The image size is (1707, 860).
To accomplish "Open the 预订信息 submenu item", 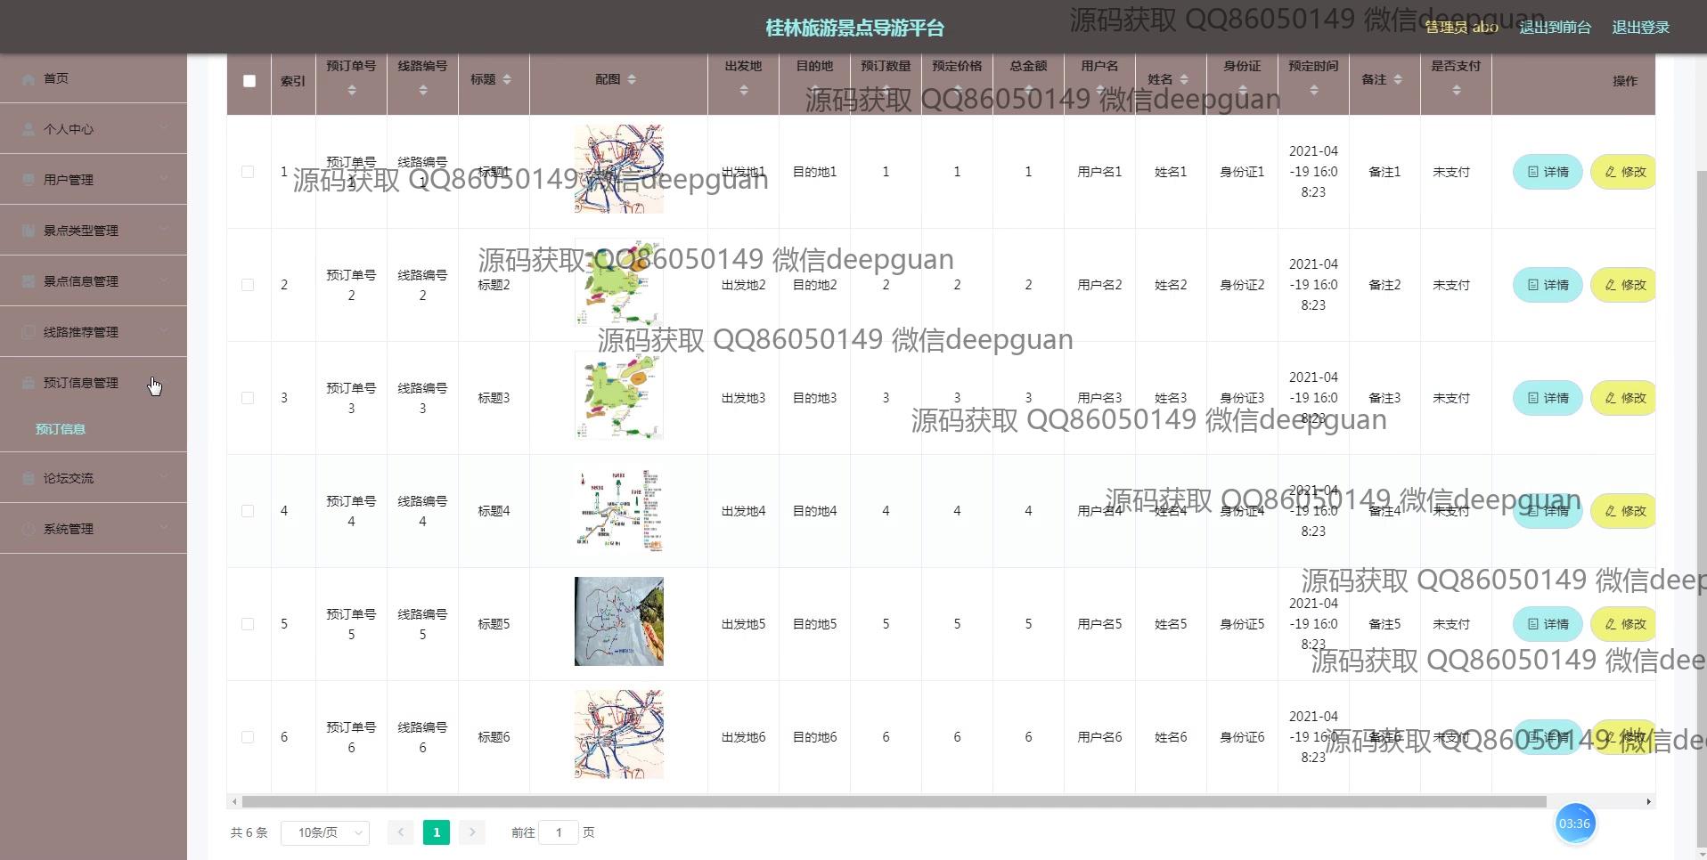I will (61, 429).
